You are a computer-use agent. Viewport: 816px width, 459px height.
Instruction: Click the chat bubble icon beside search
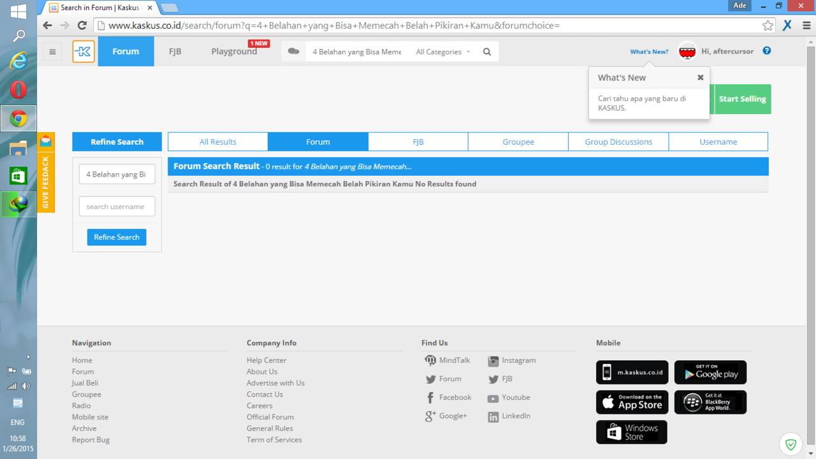(293, 52)
